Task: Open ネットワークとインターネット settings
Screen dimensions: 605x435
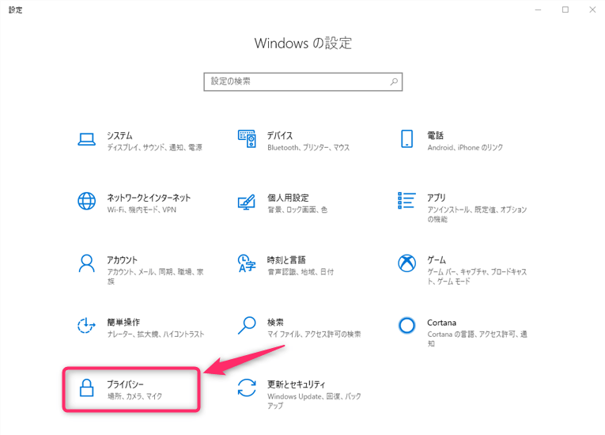Action: [x=149, y=198]
